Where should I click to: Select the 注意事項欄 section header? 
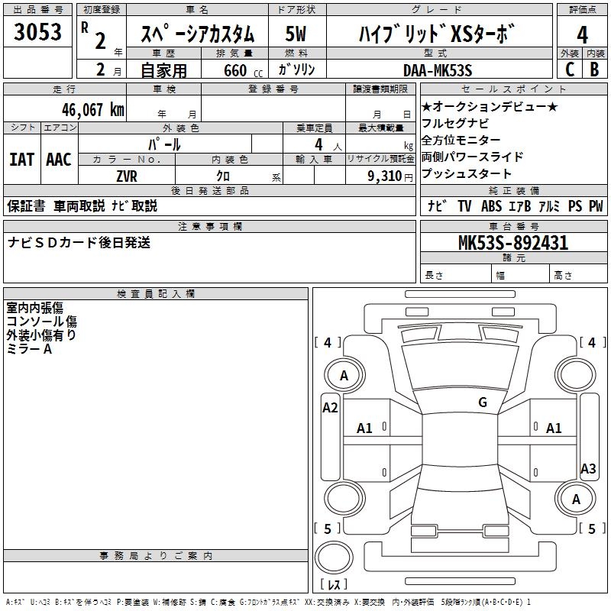209,226
